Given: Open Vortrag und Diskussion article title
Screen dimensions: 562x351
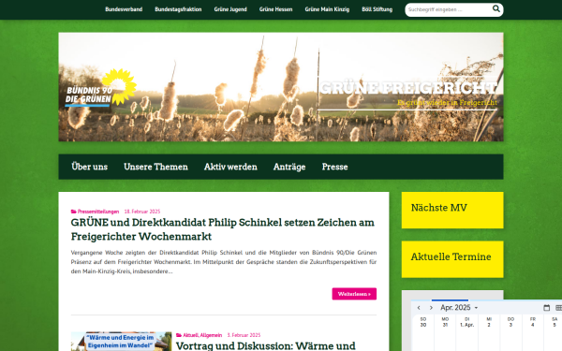Looking at the screenshot, I should pos(266,345).
